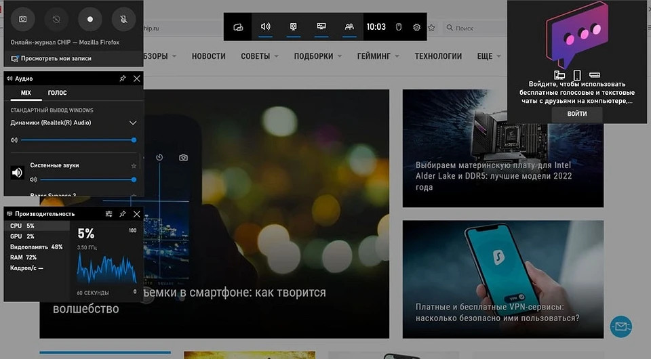
Task: Open performance options in Производительность panel
Action: [109, 214]
